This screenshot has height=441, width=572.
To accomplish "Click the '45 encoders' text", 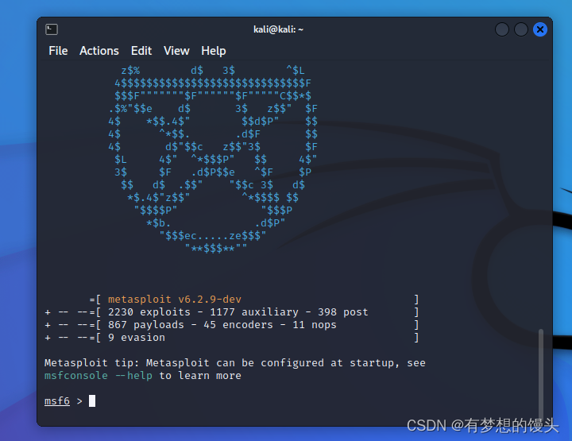I will coord(238,325).
